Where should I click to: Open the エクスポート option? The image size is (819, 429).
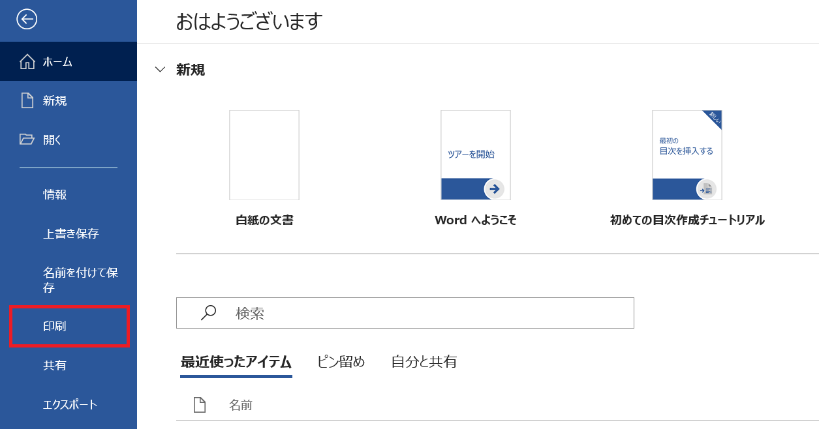point(70,405)
